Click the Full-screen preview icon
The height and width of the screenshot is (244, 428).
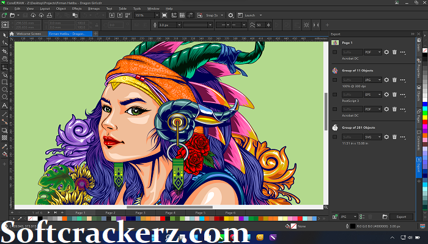164,15
